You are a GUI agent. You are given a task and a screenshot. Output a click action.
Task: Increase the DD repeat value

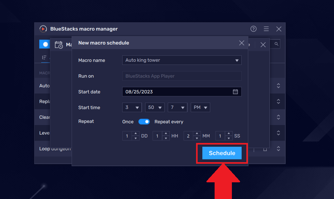pyautogui.click(x=135, y=134)
